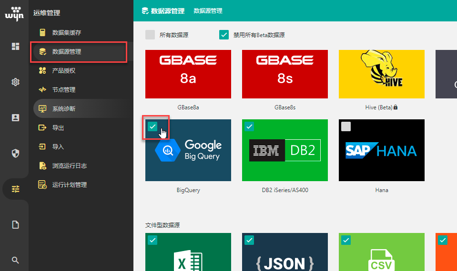This screenshot has width=457, height=271.
Task: Open the gear settings icon in left rail
Action: [15, 82]
